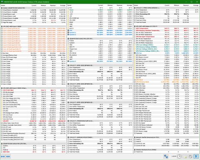The width and height of the screenshot is (200, 160).
Task: Collapse Windows Hardware Errors (WHEA) group
Action: [166, 150]
